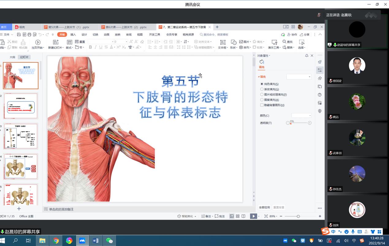Click the Select (选择) tool
Image resolution: width=389 pixels, height=246 pixels.
click(302, 44)
